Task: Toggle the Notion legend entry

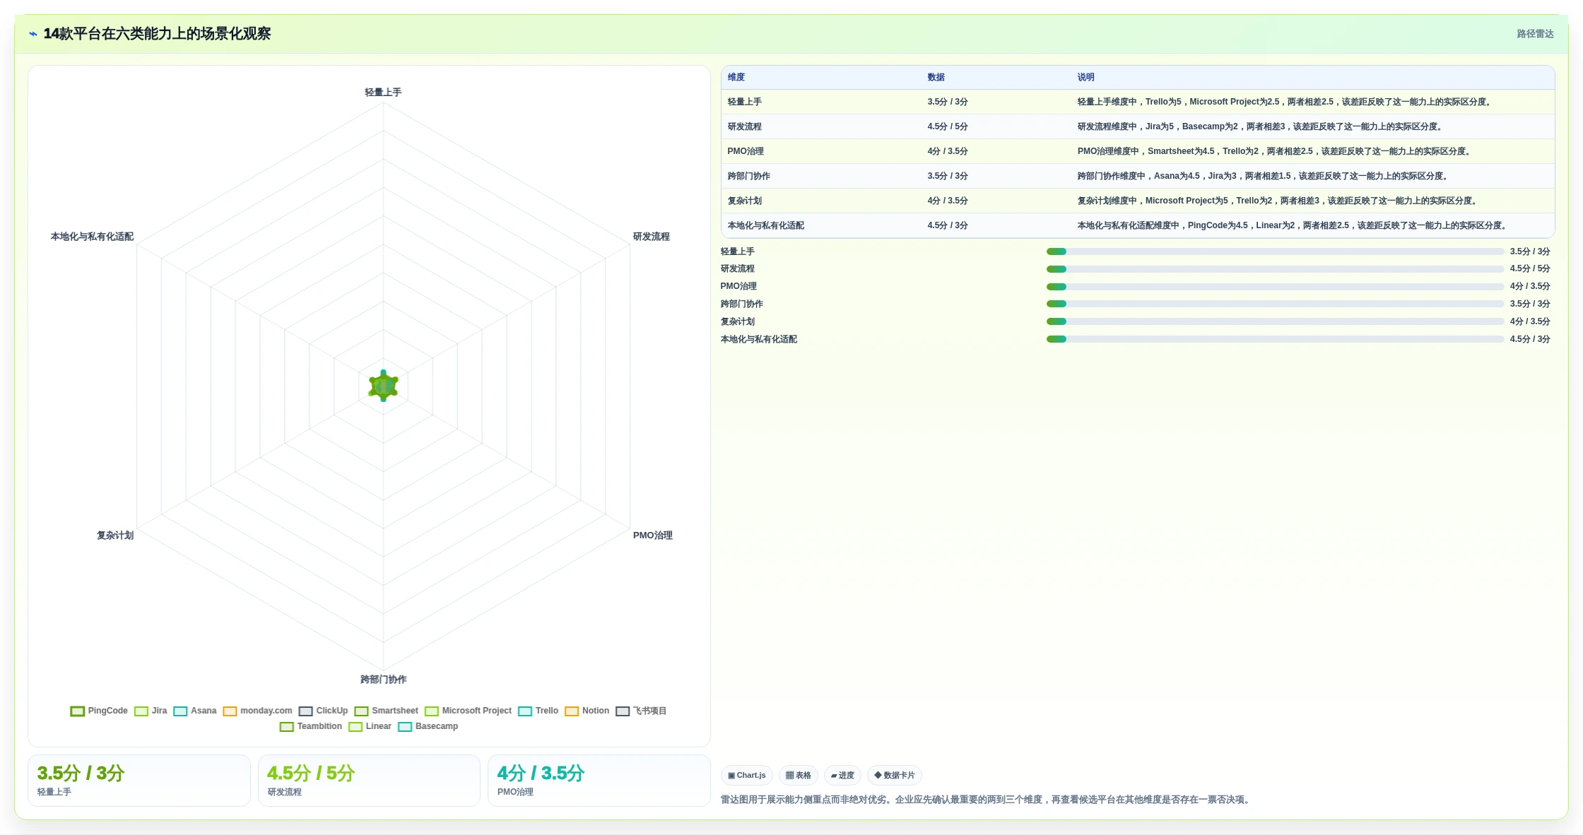Action: 587,711
